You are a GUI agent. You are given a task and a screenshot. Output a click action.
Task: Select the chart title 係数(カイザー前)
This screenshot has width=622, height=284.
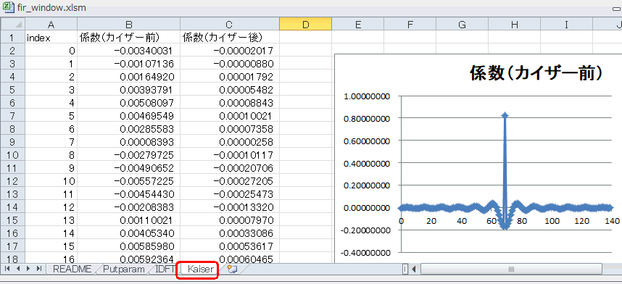click(536, 73)
